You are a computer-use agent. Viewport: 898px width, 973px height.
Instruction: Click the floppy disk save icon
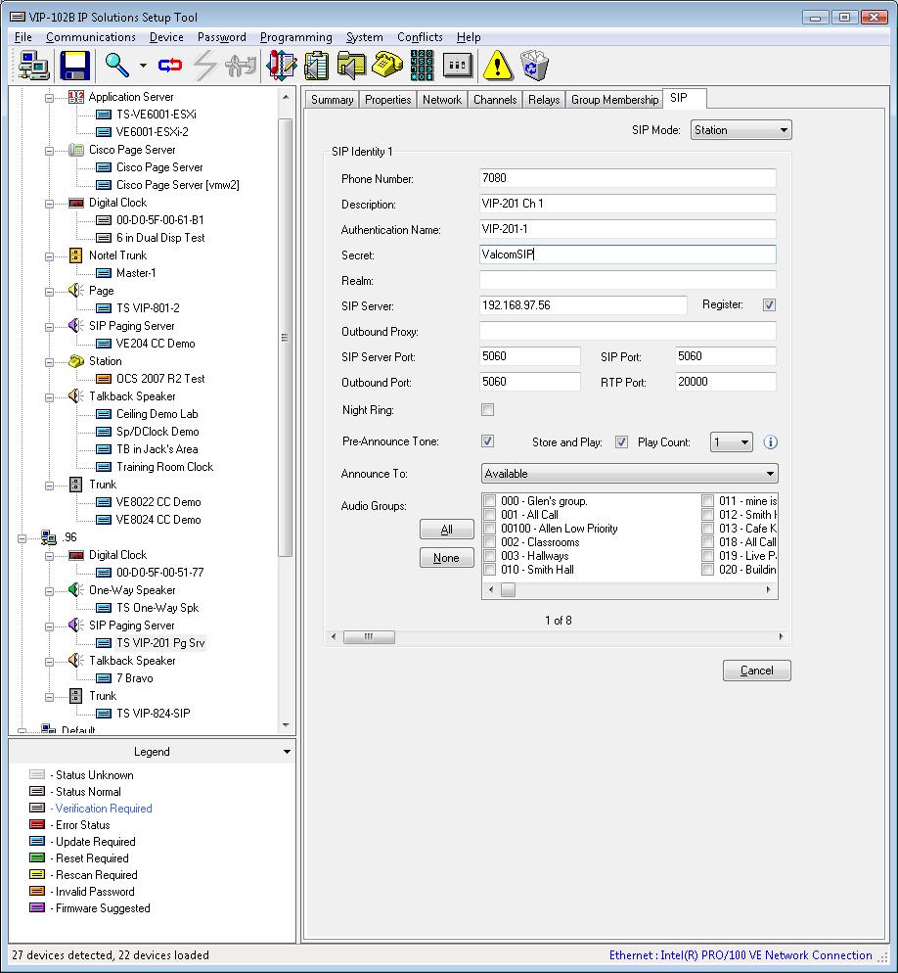pyautogui.click(x=75, y=66)
